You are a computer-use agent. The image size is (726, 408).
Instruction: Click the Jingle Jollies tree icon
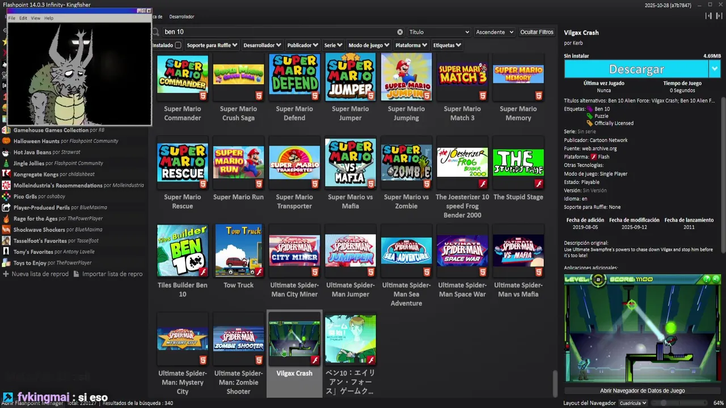pyautogui.click(x=6, y=163)
